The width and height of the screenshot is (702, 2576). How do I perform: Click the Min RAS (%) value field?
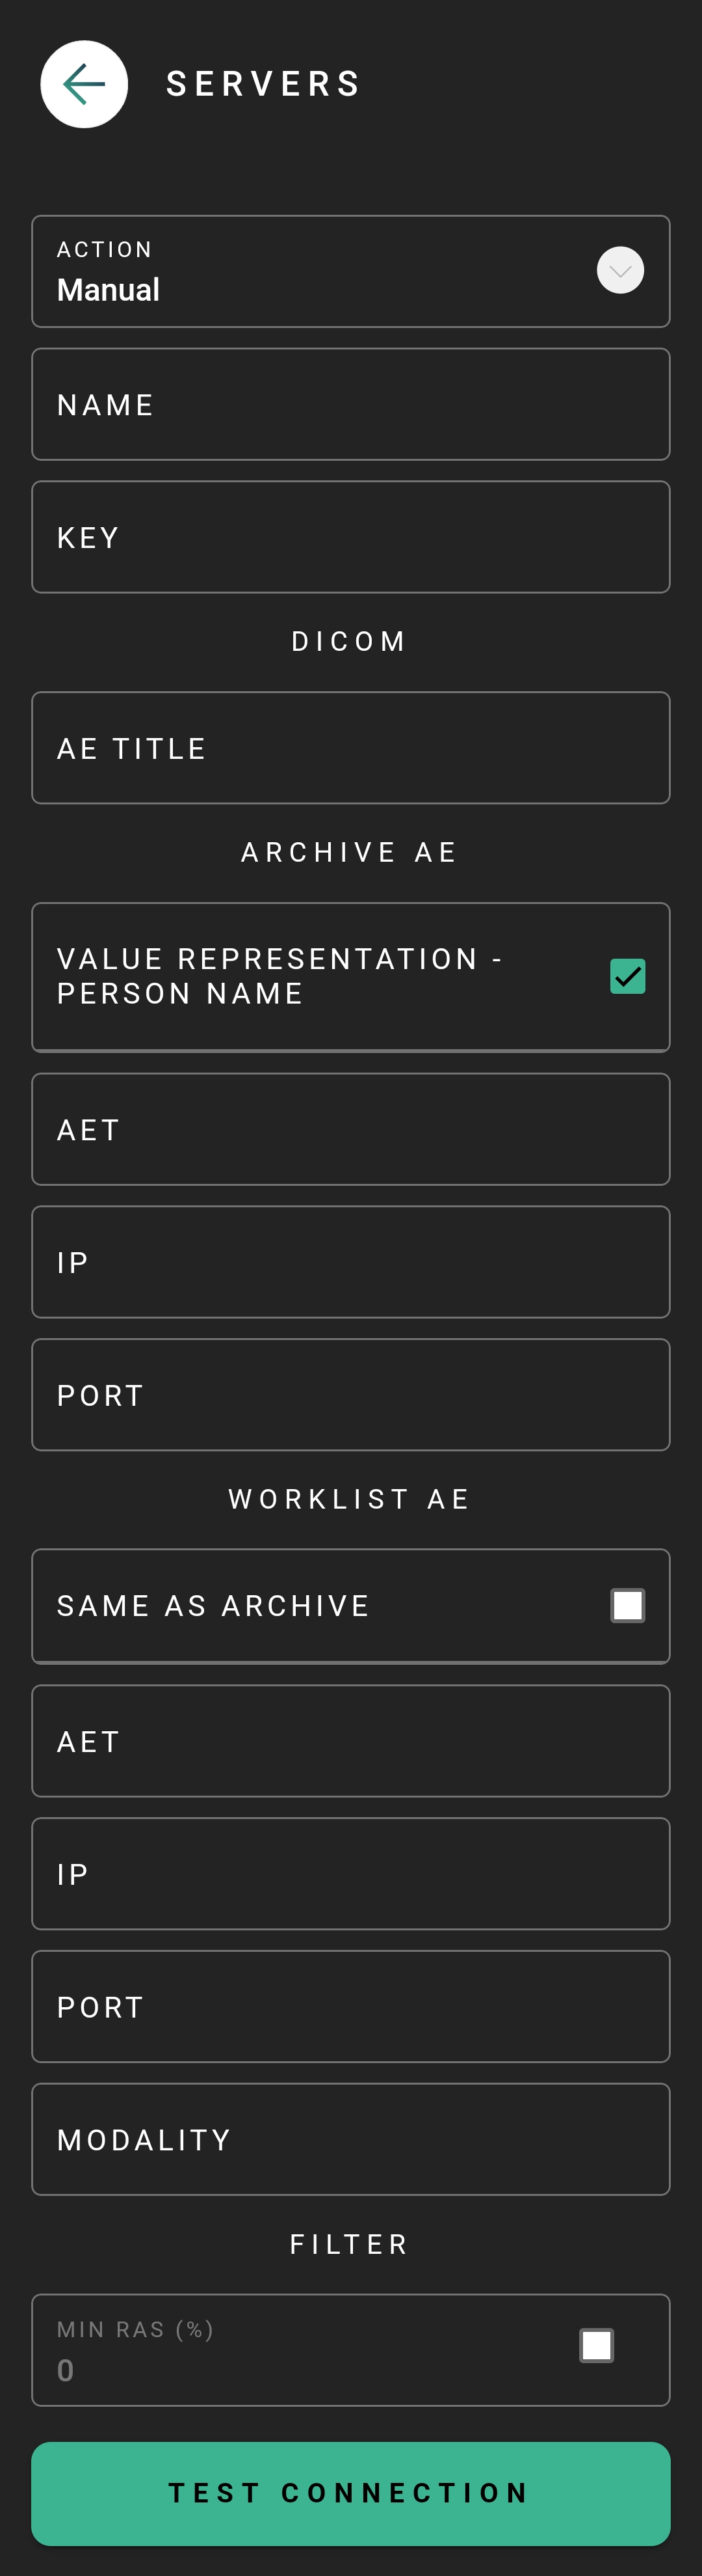300,2350
